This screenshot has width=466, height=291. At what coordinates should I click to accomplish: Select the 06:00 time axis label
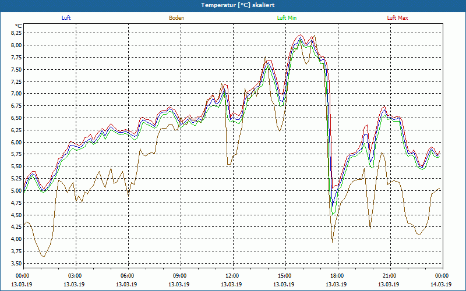coord(128,276)
